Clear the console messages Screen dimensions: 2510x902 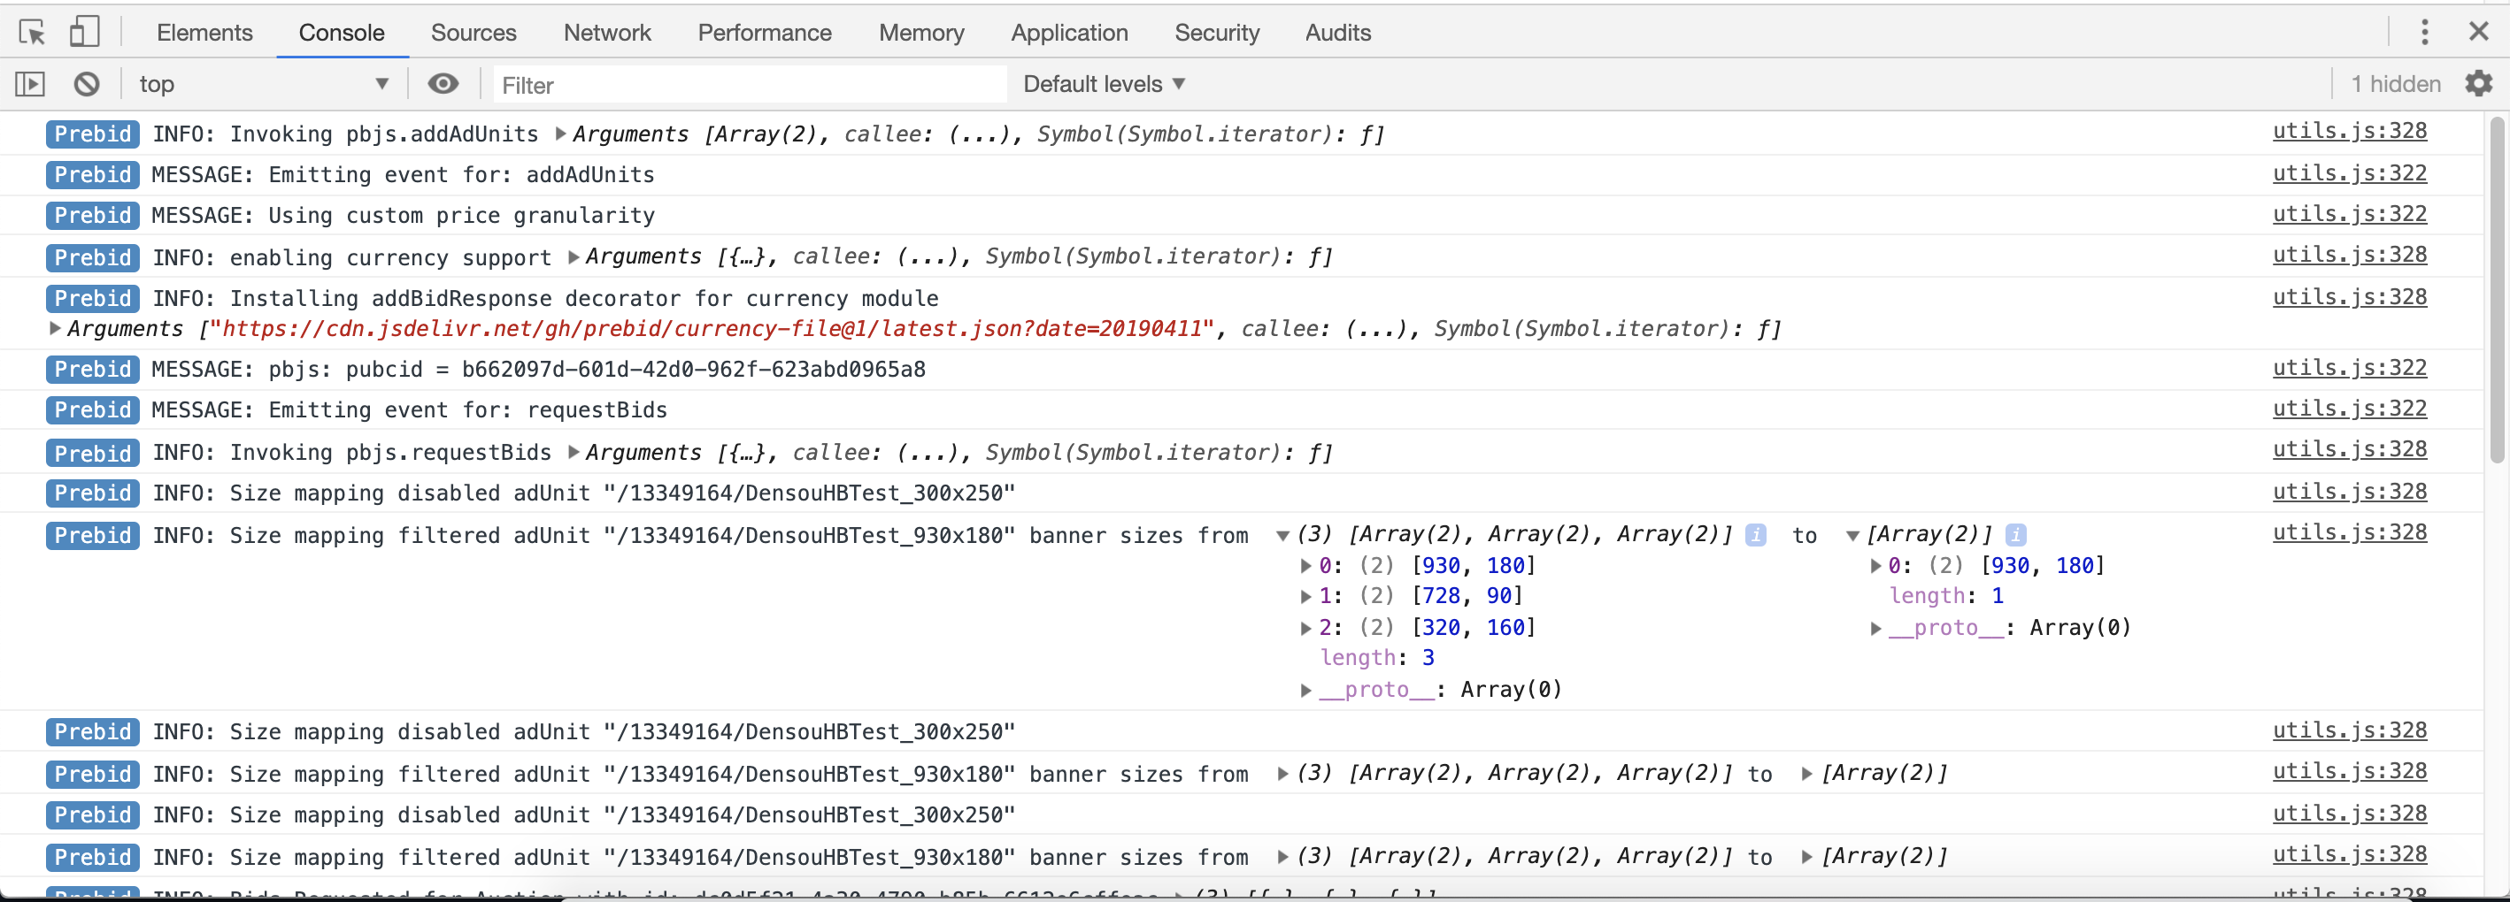tap(86, 84)
